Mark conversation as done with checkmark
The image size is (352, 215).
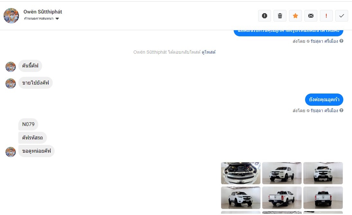pyautogui.click(x=342, y=16)
